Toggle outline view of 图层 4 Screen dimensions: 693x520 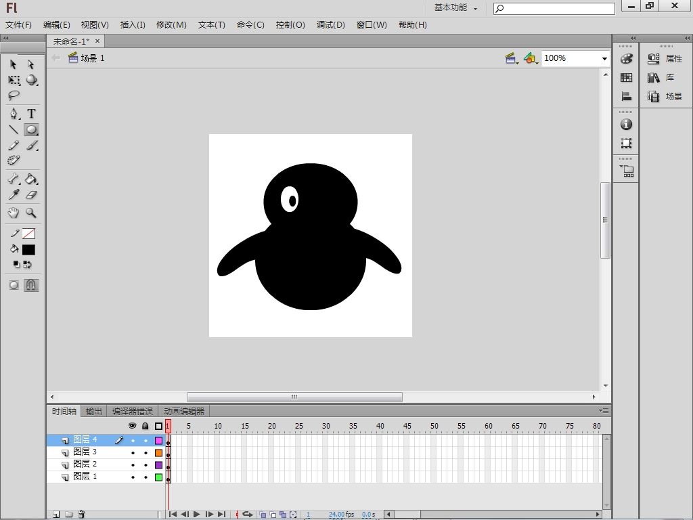point(158,441)
